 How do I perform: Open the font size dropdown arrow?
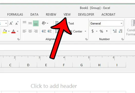pyautogui.click(x=6, y=23)
